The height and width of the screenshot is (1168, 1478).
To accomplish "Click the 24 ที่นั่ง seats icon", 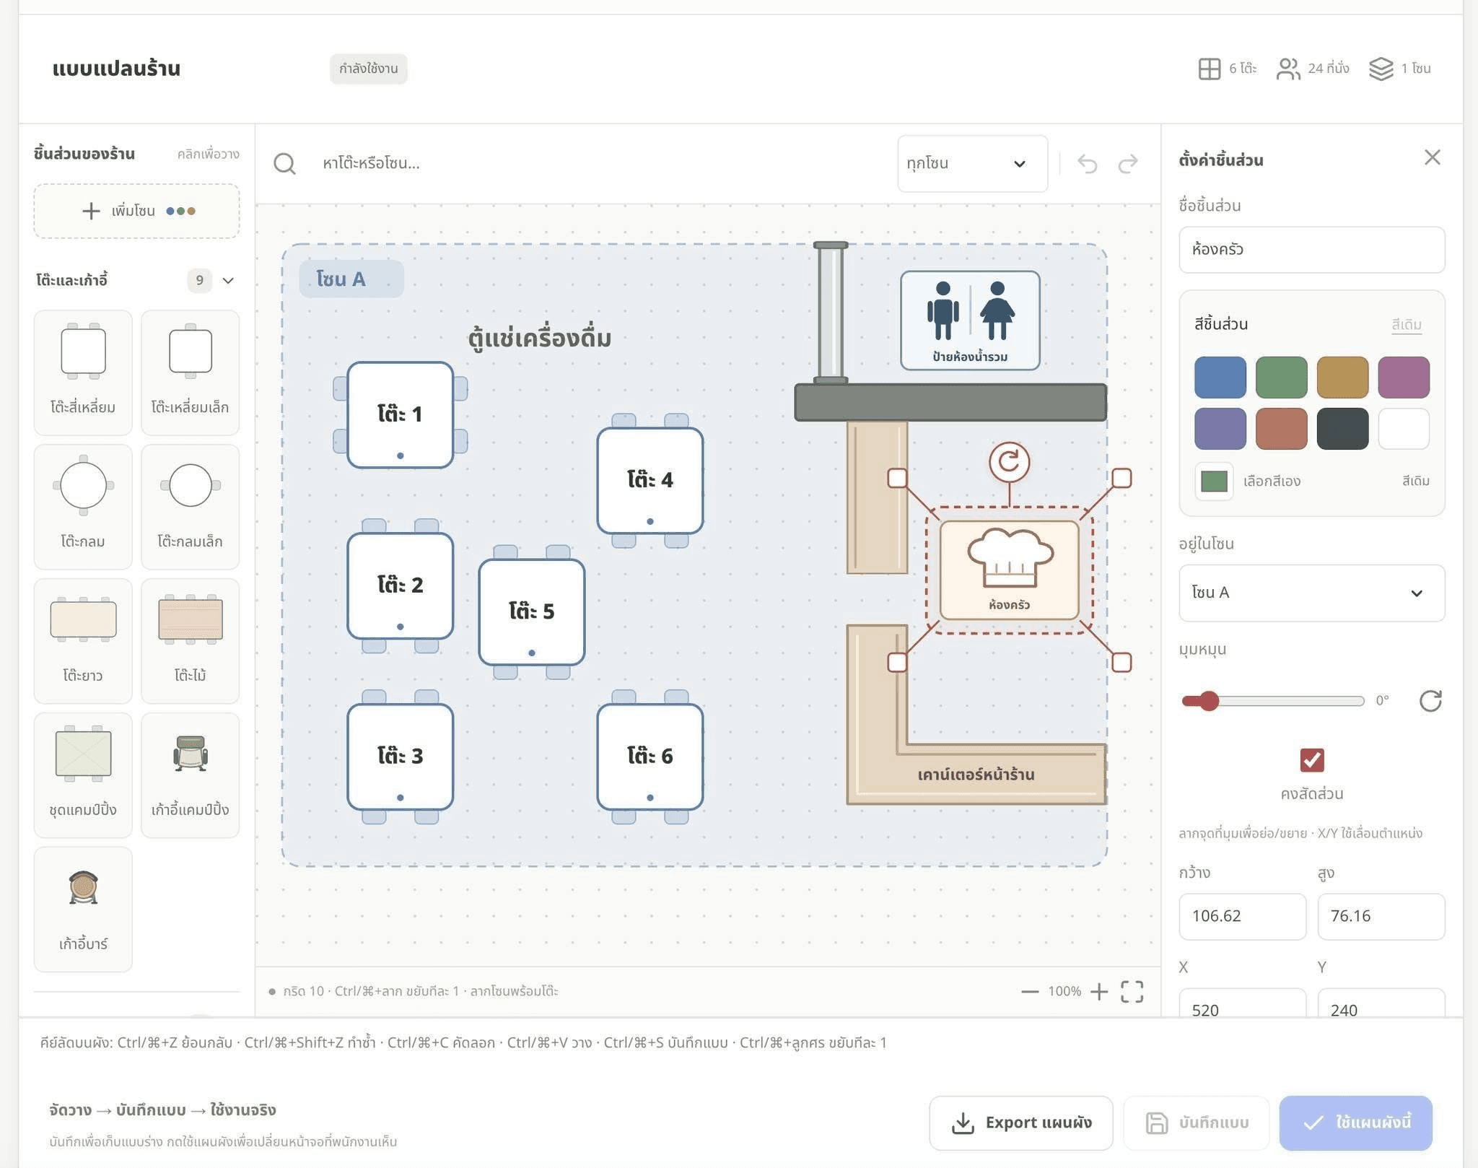I will click(1288, 69).
